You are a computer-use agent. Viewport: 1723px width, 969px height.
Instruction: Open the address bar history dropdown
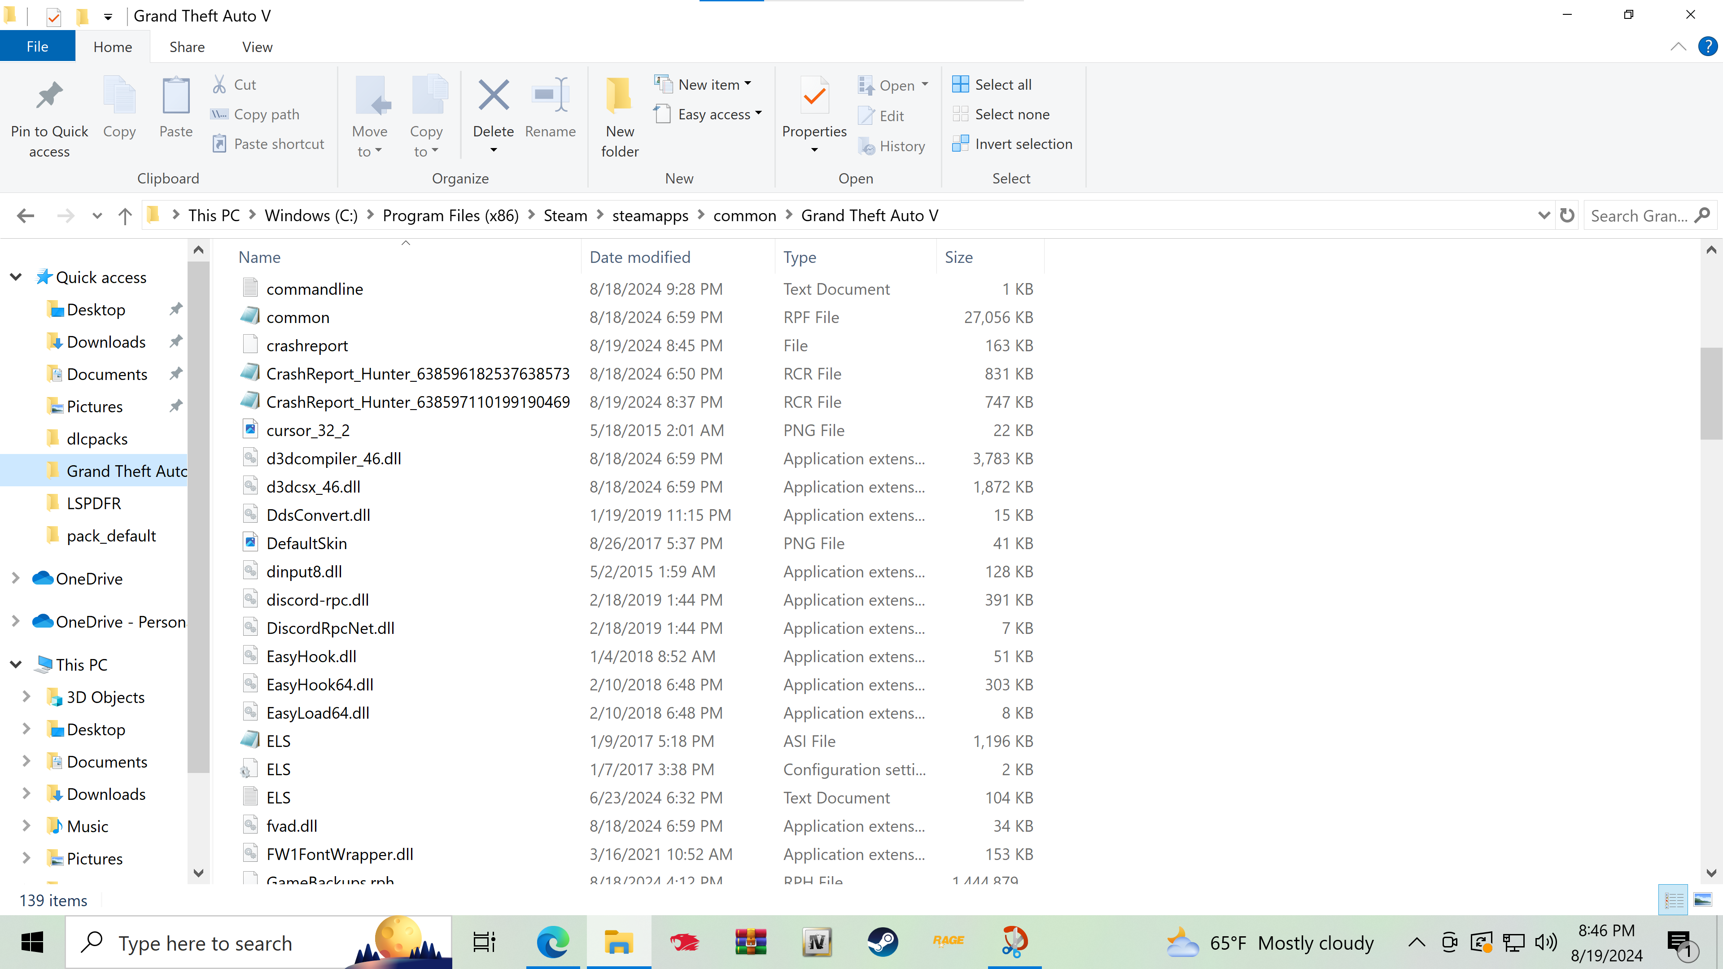1544,215
